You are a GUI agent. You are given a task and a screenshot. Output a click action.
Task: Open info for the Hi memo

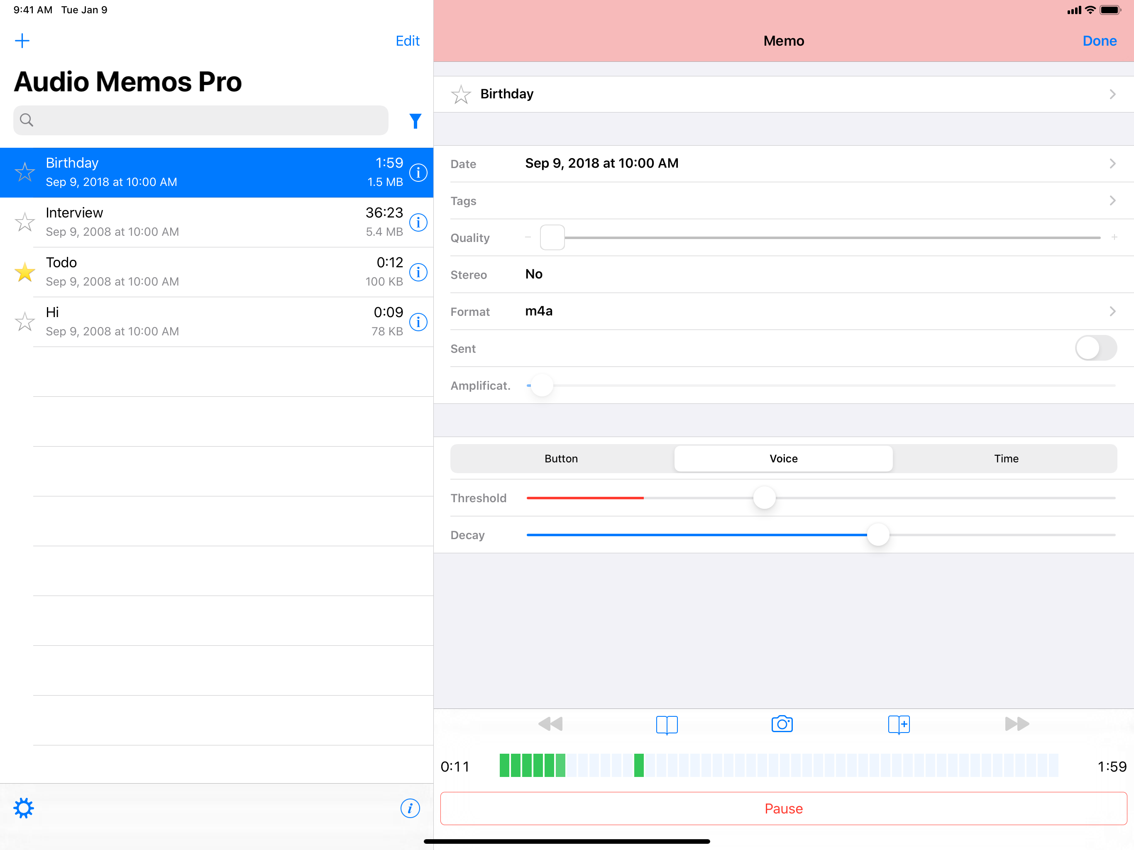tap(418, 322)
